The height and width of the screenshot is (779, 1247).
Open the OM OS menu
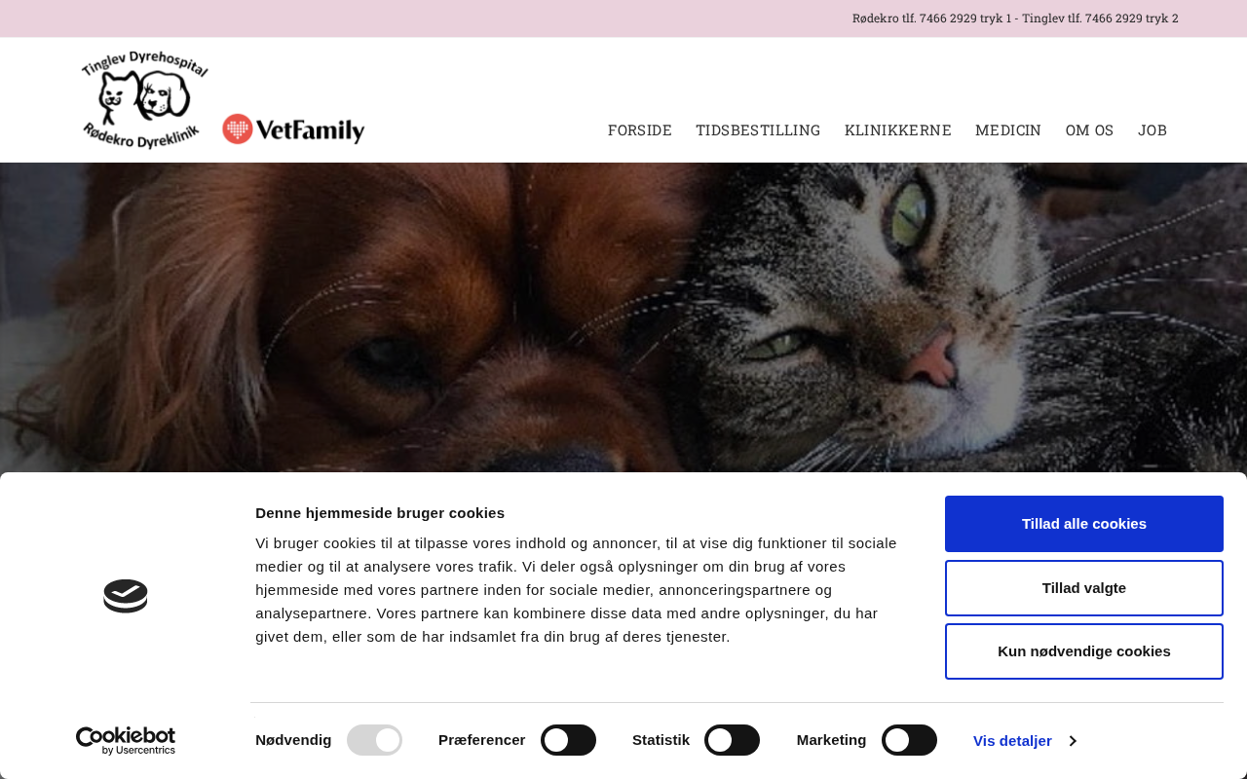1089,130
